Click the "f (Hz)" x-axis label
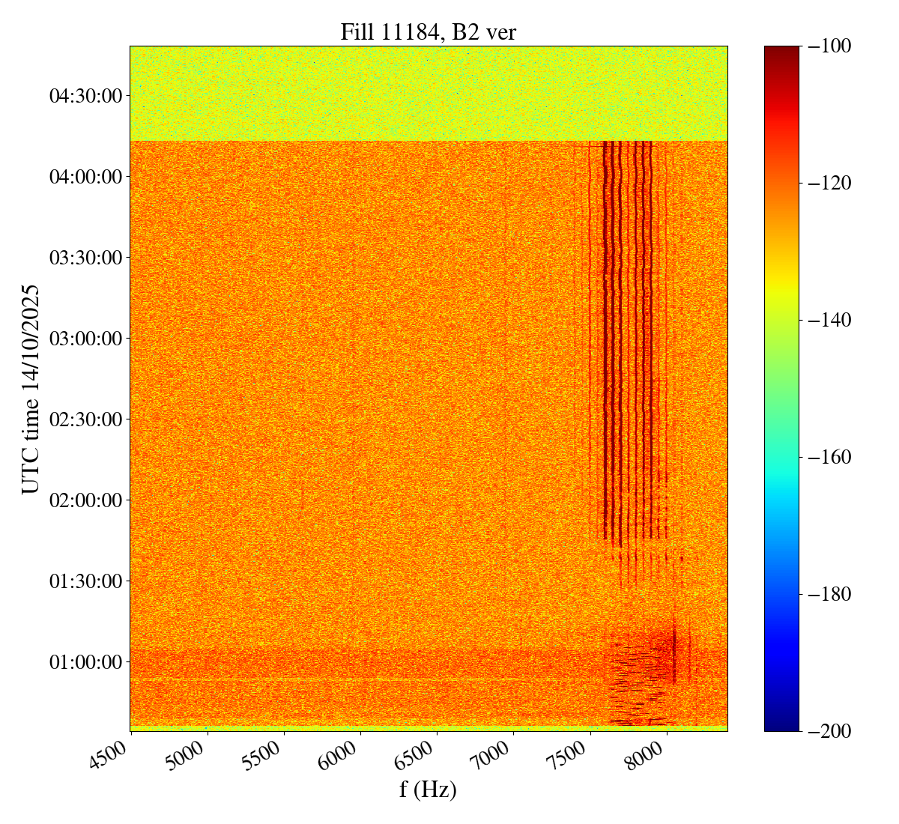 tap(428, 789)
